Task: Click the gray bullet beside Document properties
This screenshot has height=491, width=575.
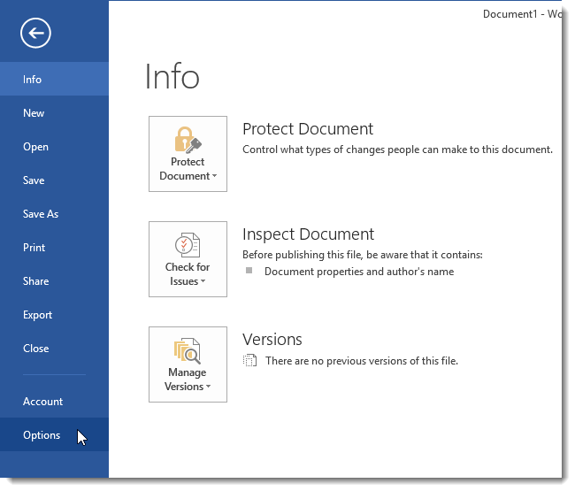Action: click(249, 270)
